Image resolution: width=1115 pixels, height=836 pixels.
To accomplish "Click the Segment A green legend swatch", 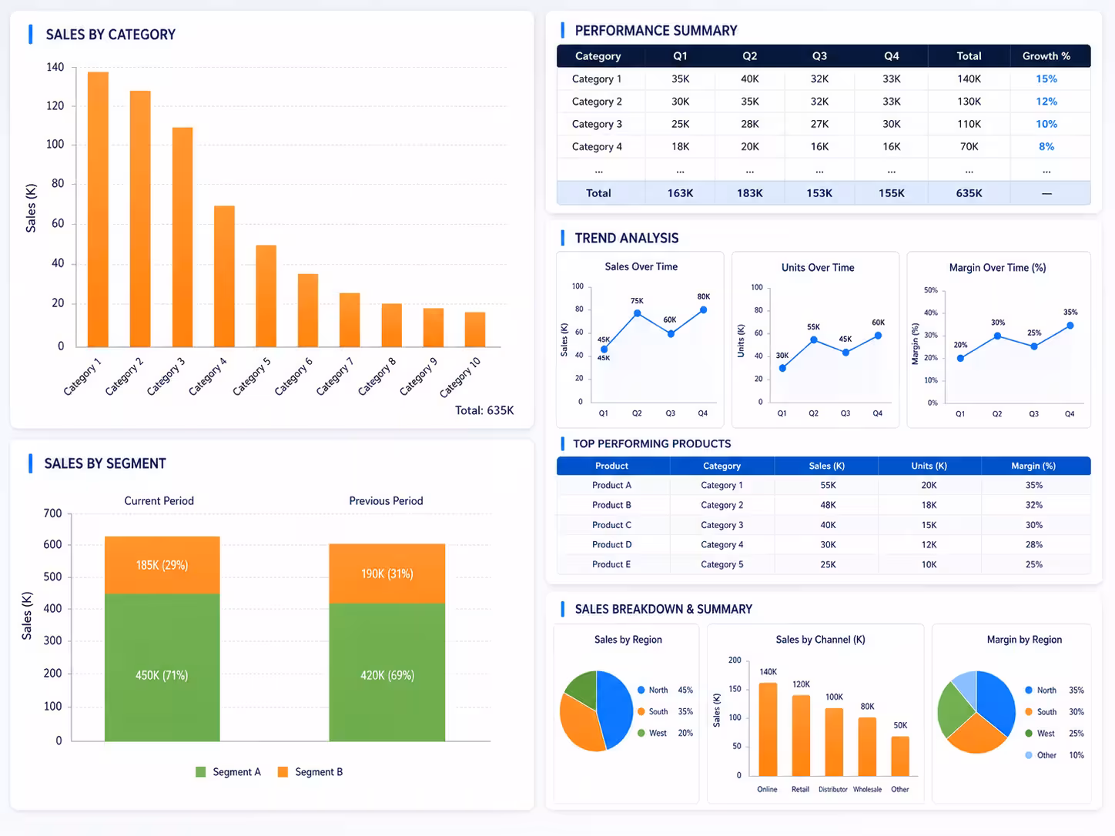I will pyautogui.click(x=201, y=772).
